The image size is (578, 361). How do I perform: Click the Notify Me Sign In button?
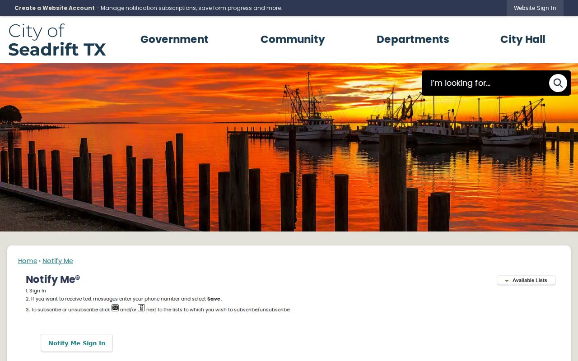click(77, 343)
